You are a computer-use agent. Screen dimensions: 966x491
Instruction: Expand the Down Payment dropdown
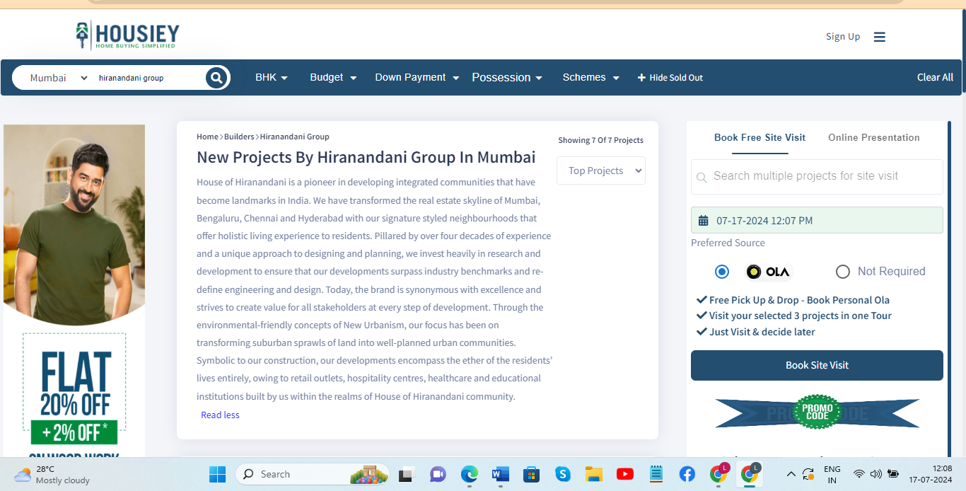417,78
